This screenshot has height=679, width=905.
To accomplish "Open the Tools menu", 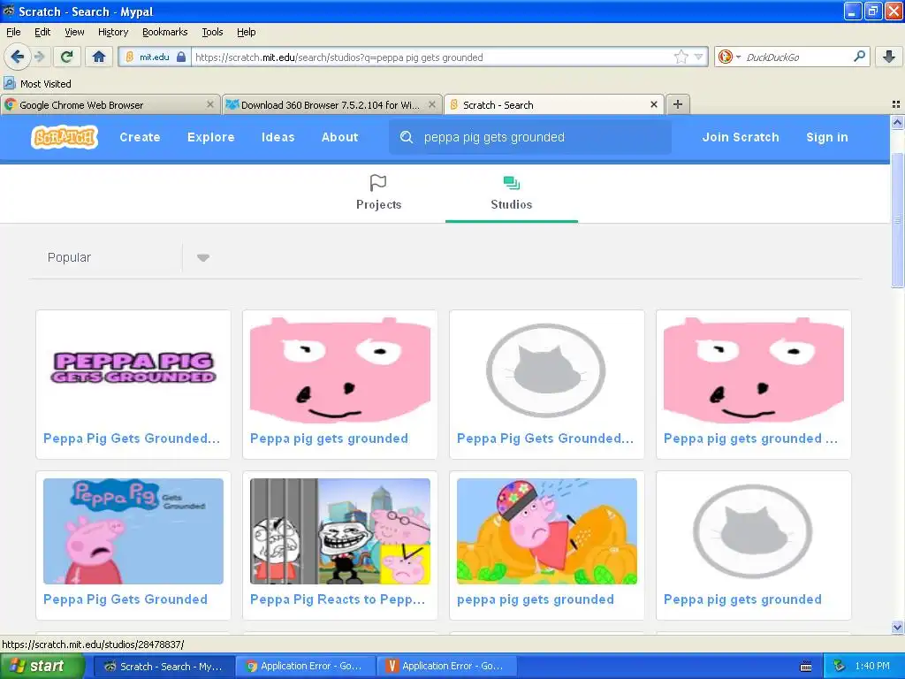I will tap(212, 32).
